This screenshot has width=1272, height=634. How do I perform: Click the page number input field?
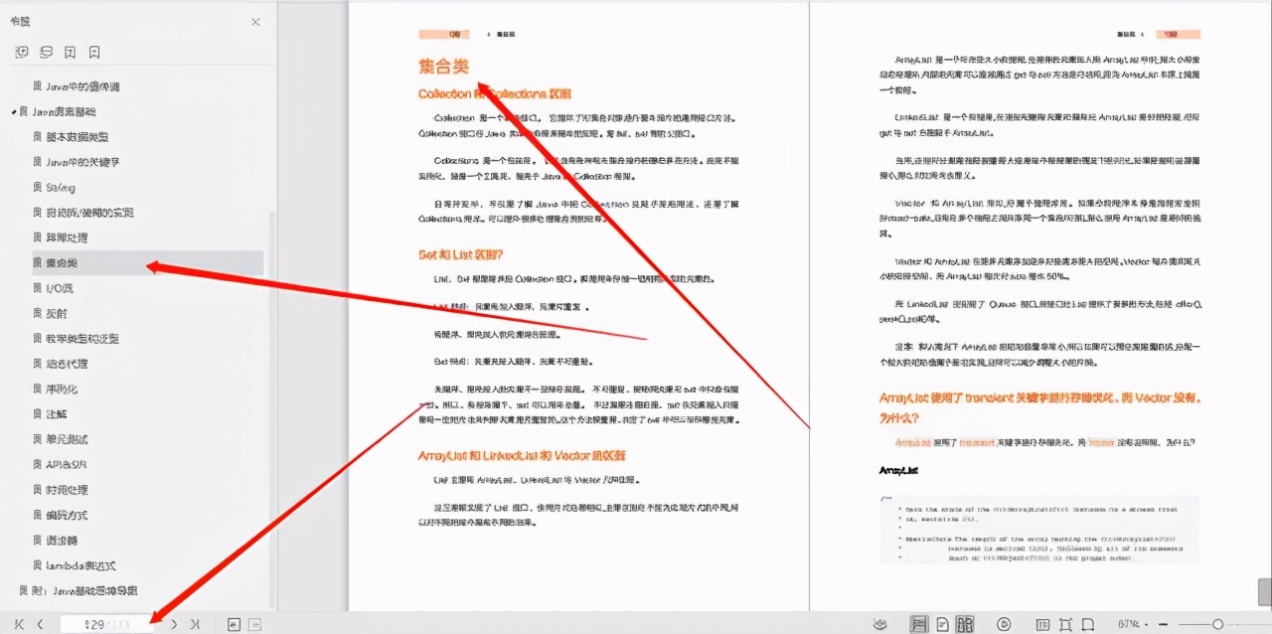pyautogui.click(x=104, y=623)
